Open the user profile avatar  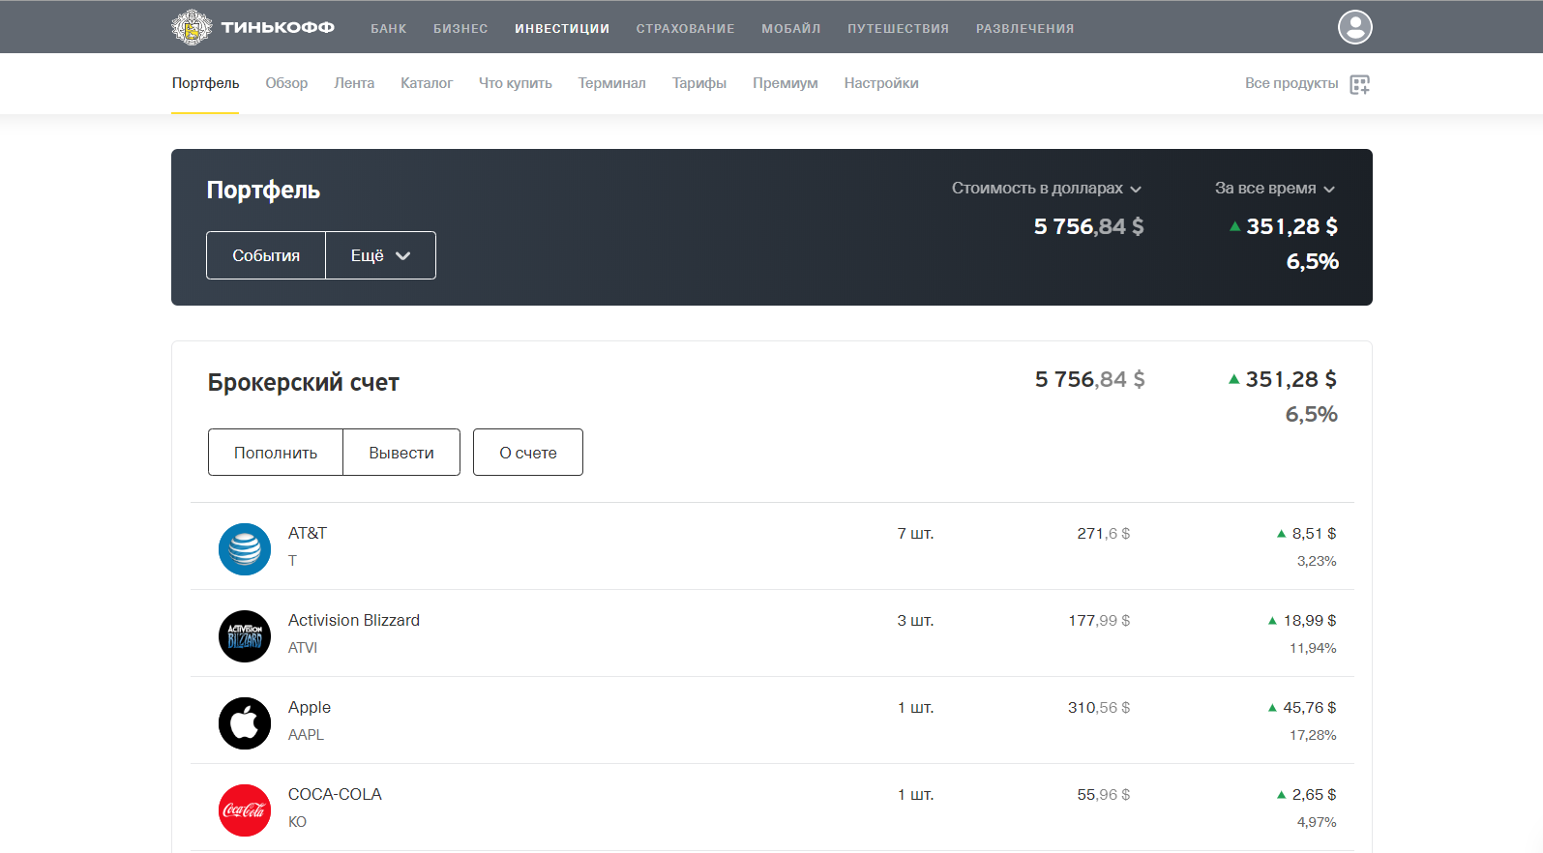click(x=1355, y=27)
